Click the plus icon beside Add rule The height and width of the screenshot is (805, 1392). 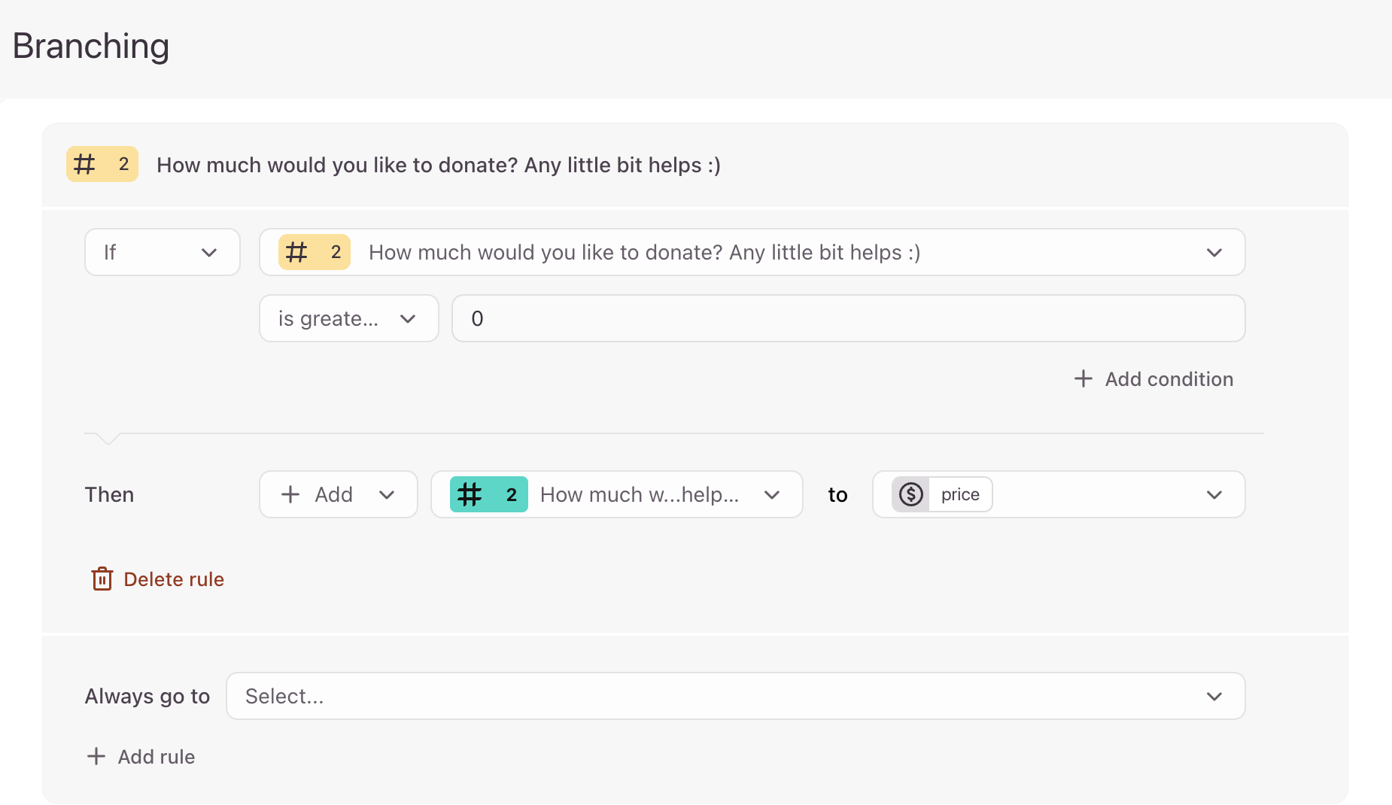coord(96,756)
